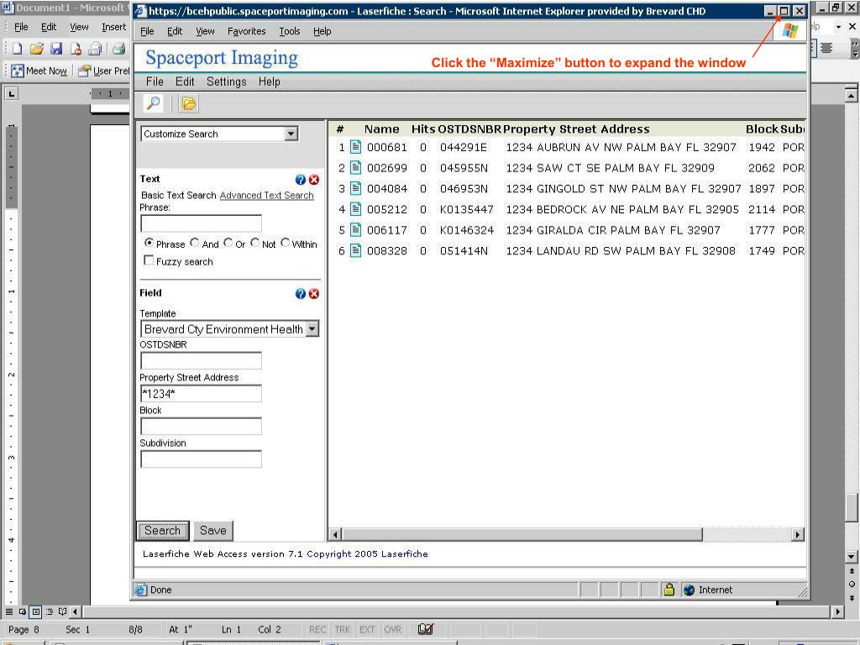Click Open folder icon in Word toolbar
The width and height of the screenshot is (860, 645).
[37, 49]
